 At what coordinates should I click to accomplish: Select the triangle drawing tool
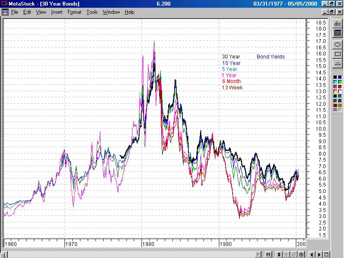coord(338,64)
